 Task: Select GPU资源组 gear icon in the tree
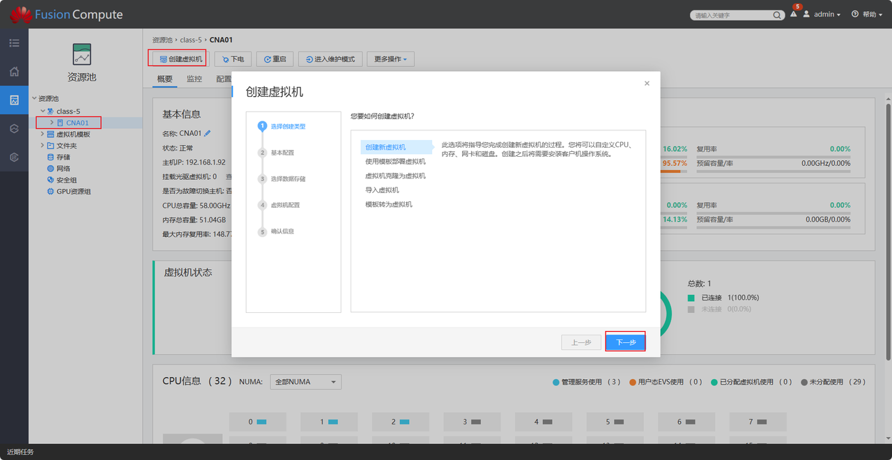tap(50, 191)
